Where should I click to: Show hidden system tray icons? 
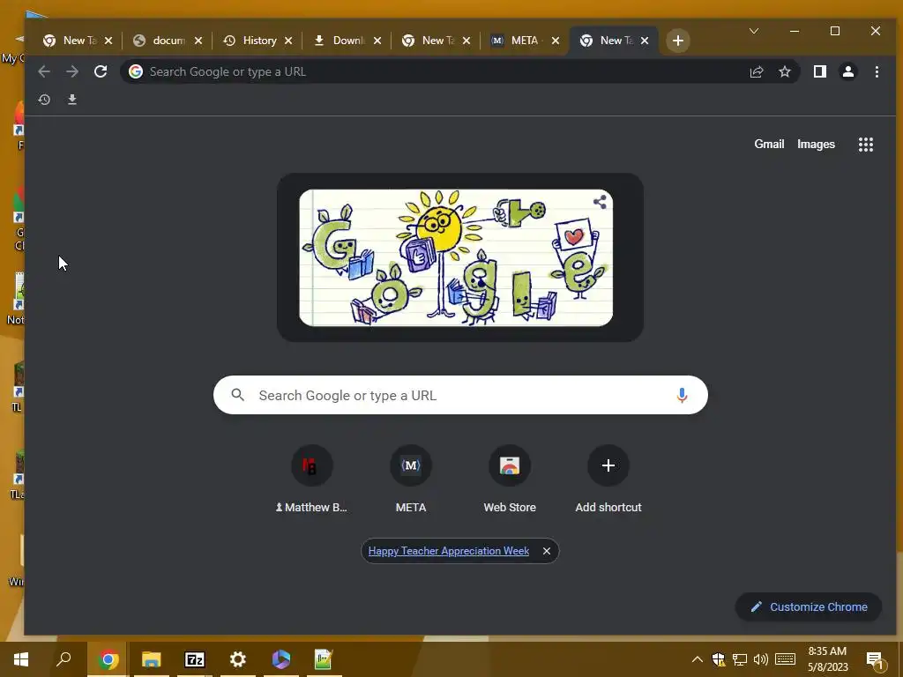pyautogui.click(x=697, y=659)
